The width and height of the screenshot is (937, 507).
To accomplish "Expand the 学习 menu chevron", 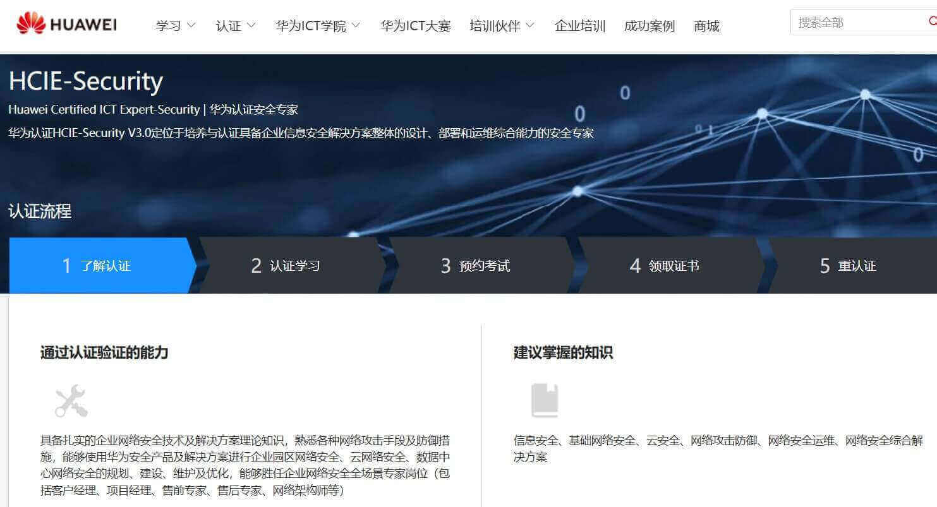I will point(191,25).
